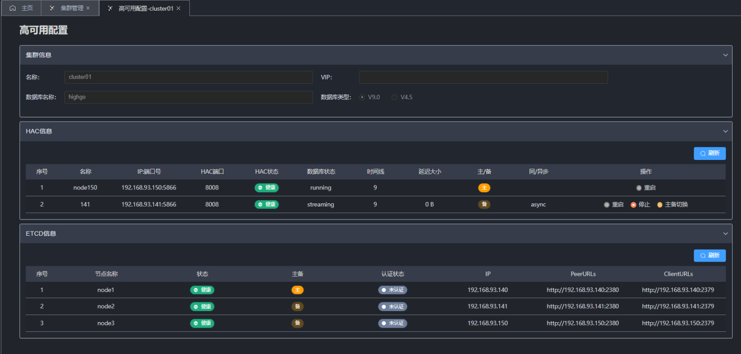This screenshot has width=741, height=354.
Task: Click healthy status badge for node150
Action: click(267, 188)
